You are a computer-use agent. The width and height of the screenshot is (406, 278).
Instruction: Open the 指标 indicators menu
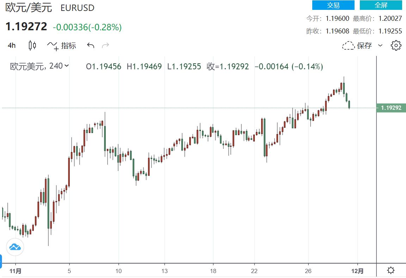coord(62,45)
